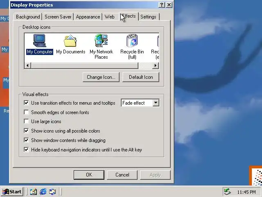
Task: Open the Start menu
Action: coord(12,192)
